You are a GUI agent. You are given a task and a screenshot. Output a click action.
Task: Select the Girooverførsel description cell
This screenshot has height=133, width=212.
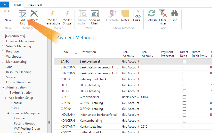(89, 97)
